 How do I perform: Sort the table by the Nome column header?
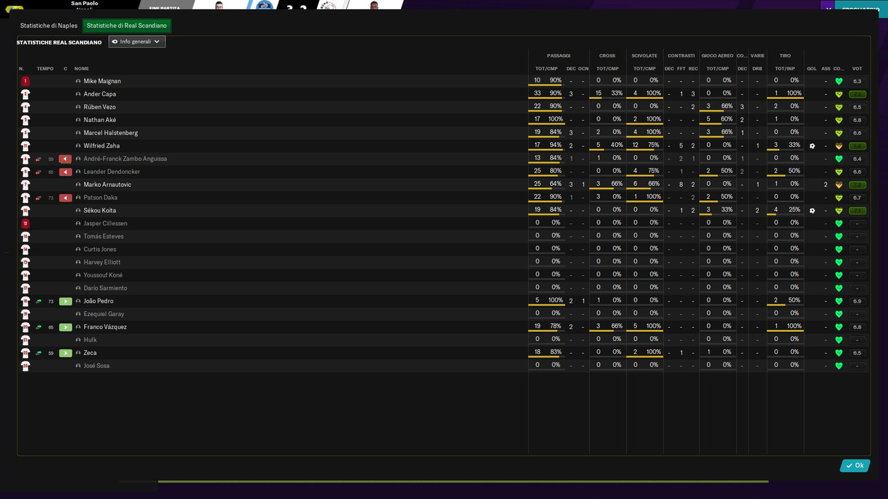tap(82, 69)
